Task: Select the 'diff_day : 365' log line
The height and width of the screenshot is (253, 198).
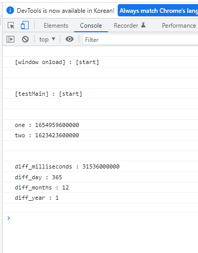Action: 38,177
